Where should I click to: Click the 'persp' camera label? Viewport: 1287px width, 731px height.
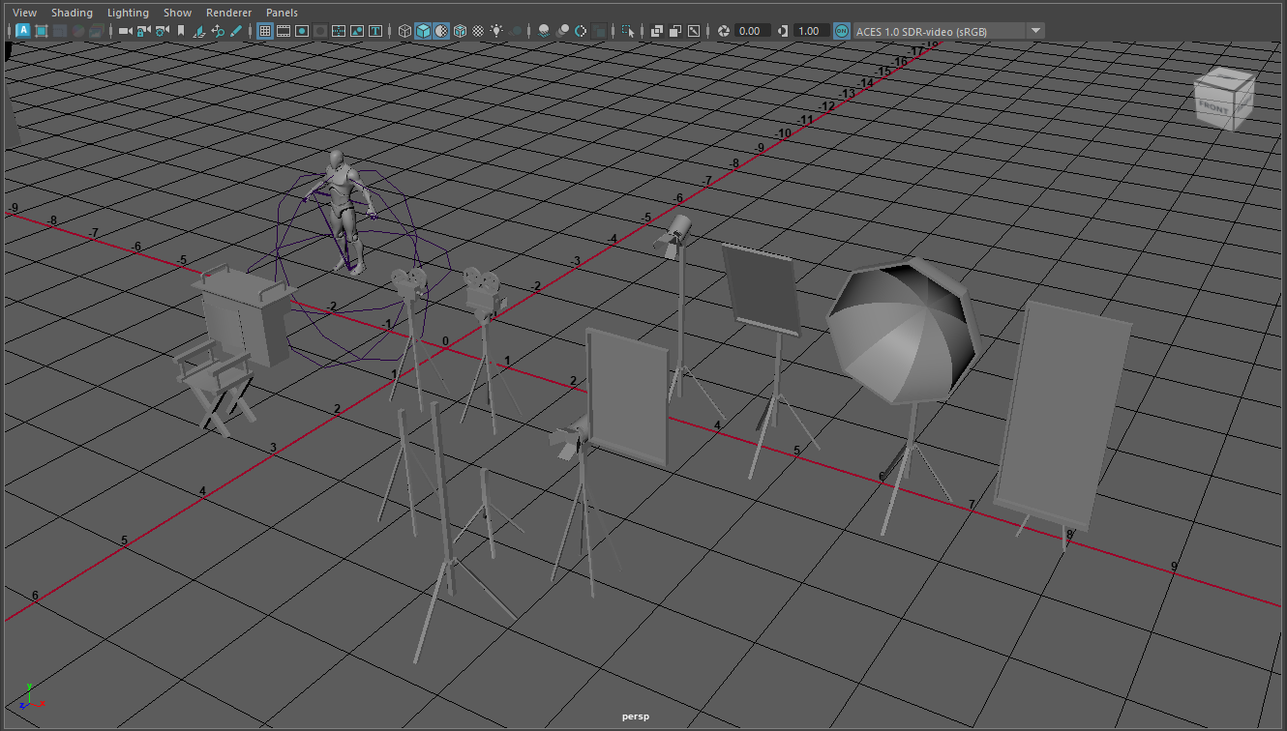click(634, 717)
